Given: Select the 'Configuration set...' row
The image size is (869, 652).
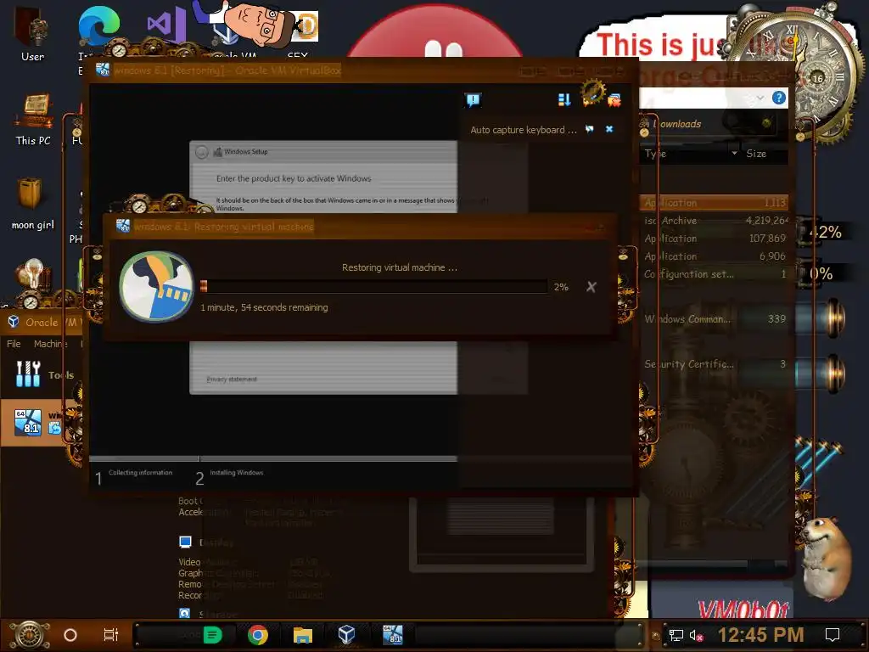Looking at the screenshot, I should click(x=715, y=274).
